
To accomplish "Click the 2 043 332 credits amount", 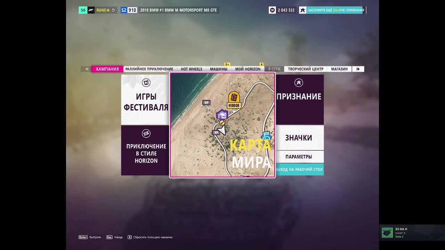I will pyautogui.click(x=286, y=10).
